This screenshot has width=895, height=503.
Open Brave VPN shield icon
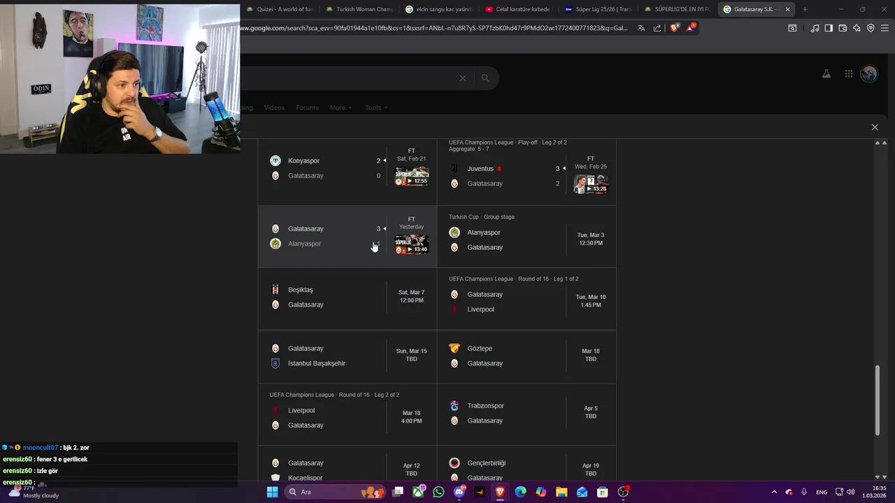(x=871, y=28)
